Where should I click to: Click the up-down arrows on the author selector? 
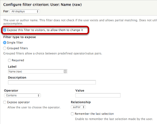pyautogui.click(x=84, y=107)
